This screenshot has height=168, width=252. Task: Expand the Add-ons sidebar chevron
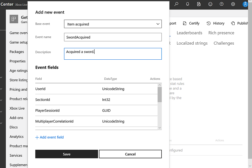click(1, 123)
